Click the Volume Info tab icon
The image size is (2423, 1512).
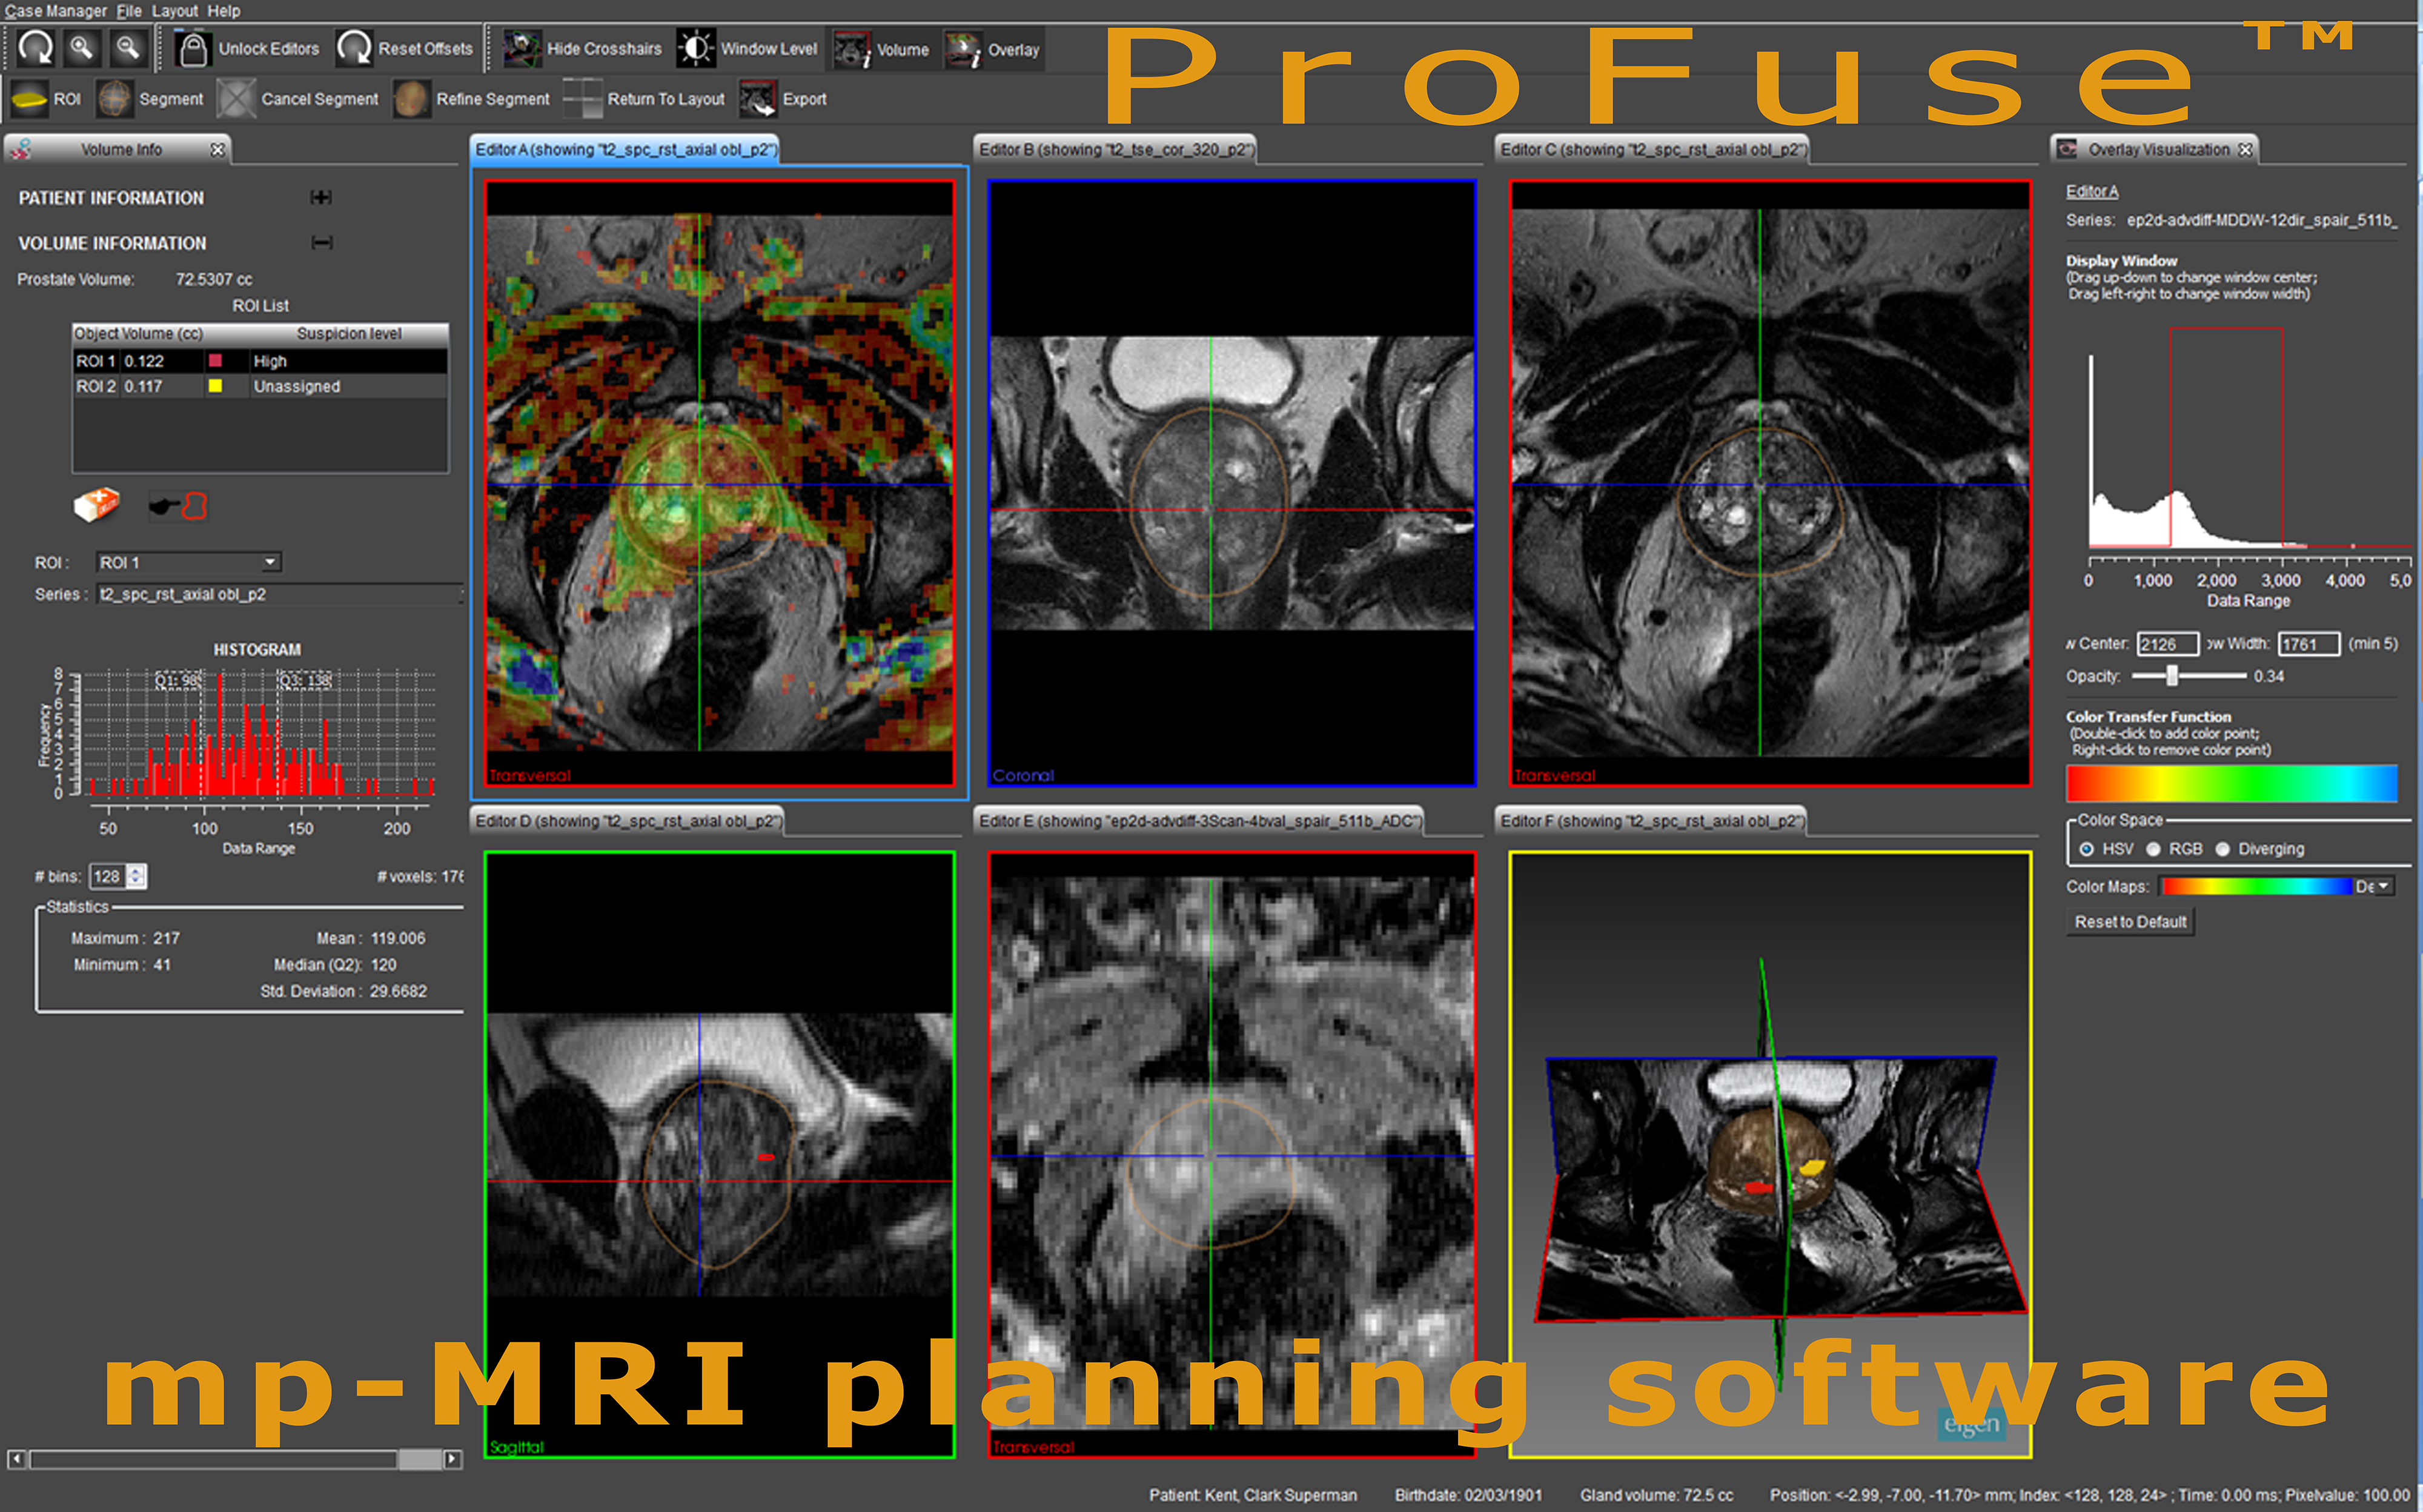click(22, 149)
